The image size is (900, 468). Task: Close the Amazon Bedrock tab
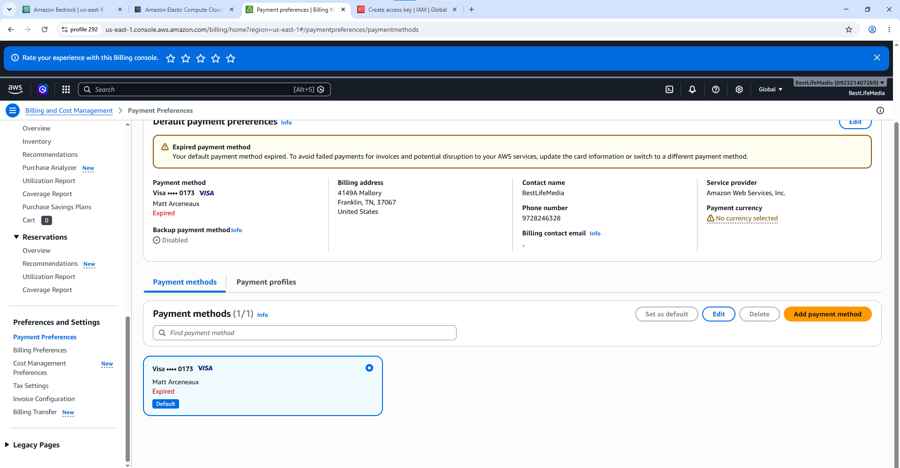click(x=120, y=9)
